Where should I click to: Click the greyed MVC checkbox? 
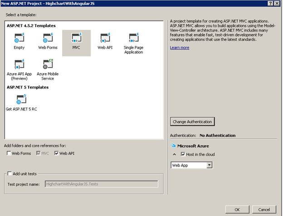tap(38, 153)
